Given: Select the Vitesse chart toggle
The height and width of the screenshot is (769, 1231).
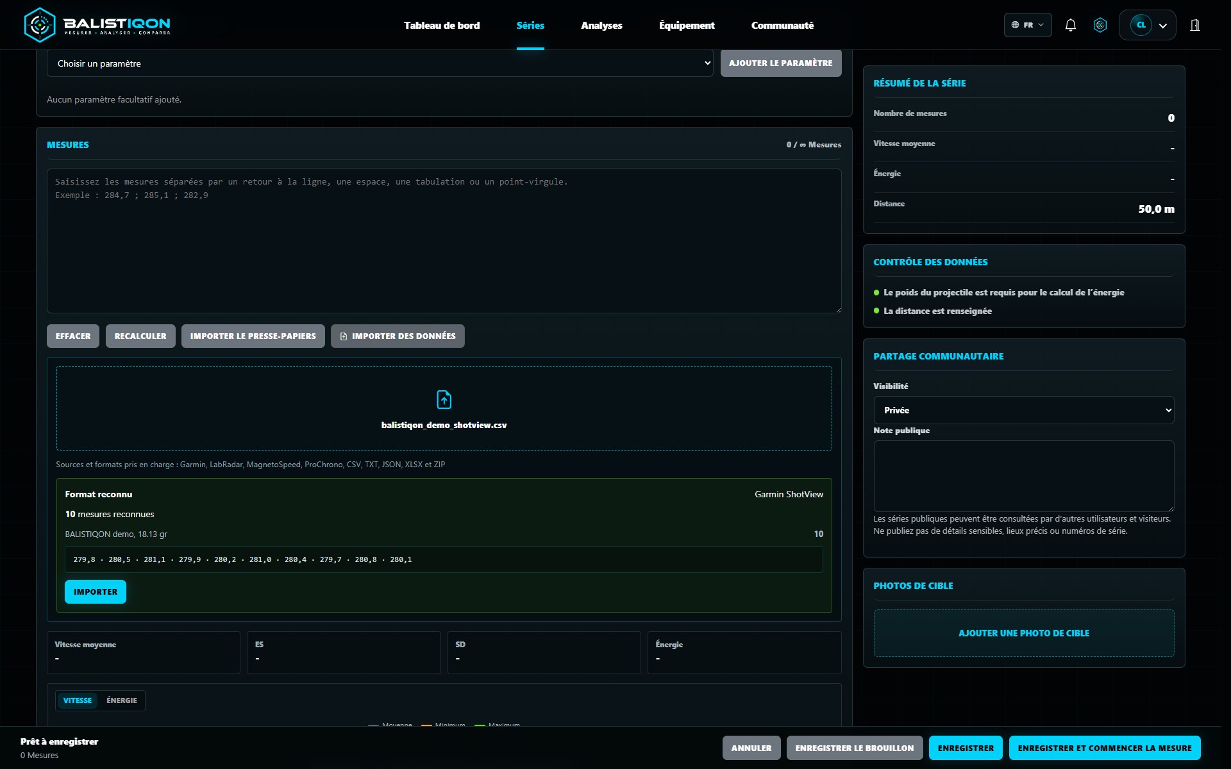Looking at the screenshot, I should coord(78,700).
